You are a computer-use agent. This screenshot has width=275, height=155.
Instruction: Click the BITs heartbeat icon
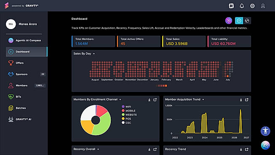(x=11, y=96)
